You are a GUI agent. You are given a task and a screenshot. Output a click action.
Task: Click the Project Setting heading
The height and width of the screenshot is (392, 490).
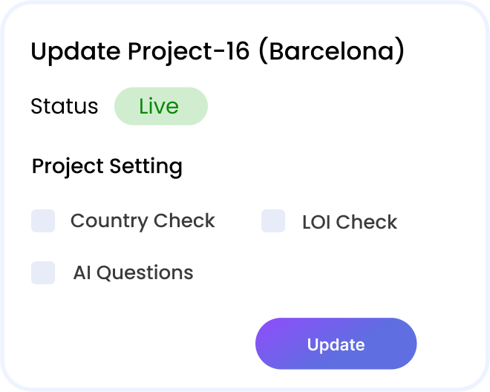tap(107, 166)
